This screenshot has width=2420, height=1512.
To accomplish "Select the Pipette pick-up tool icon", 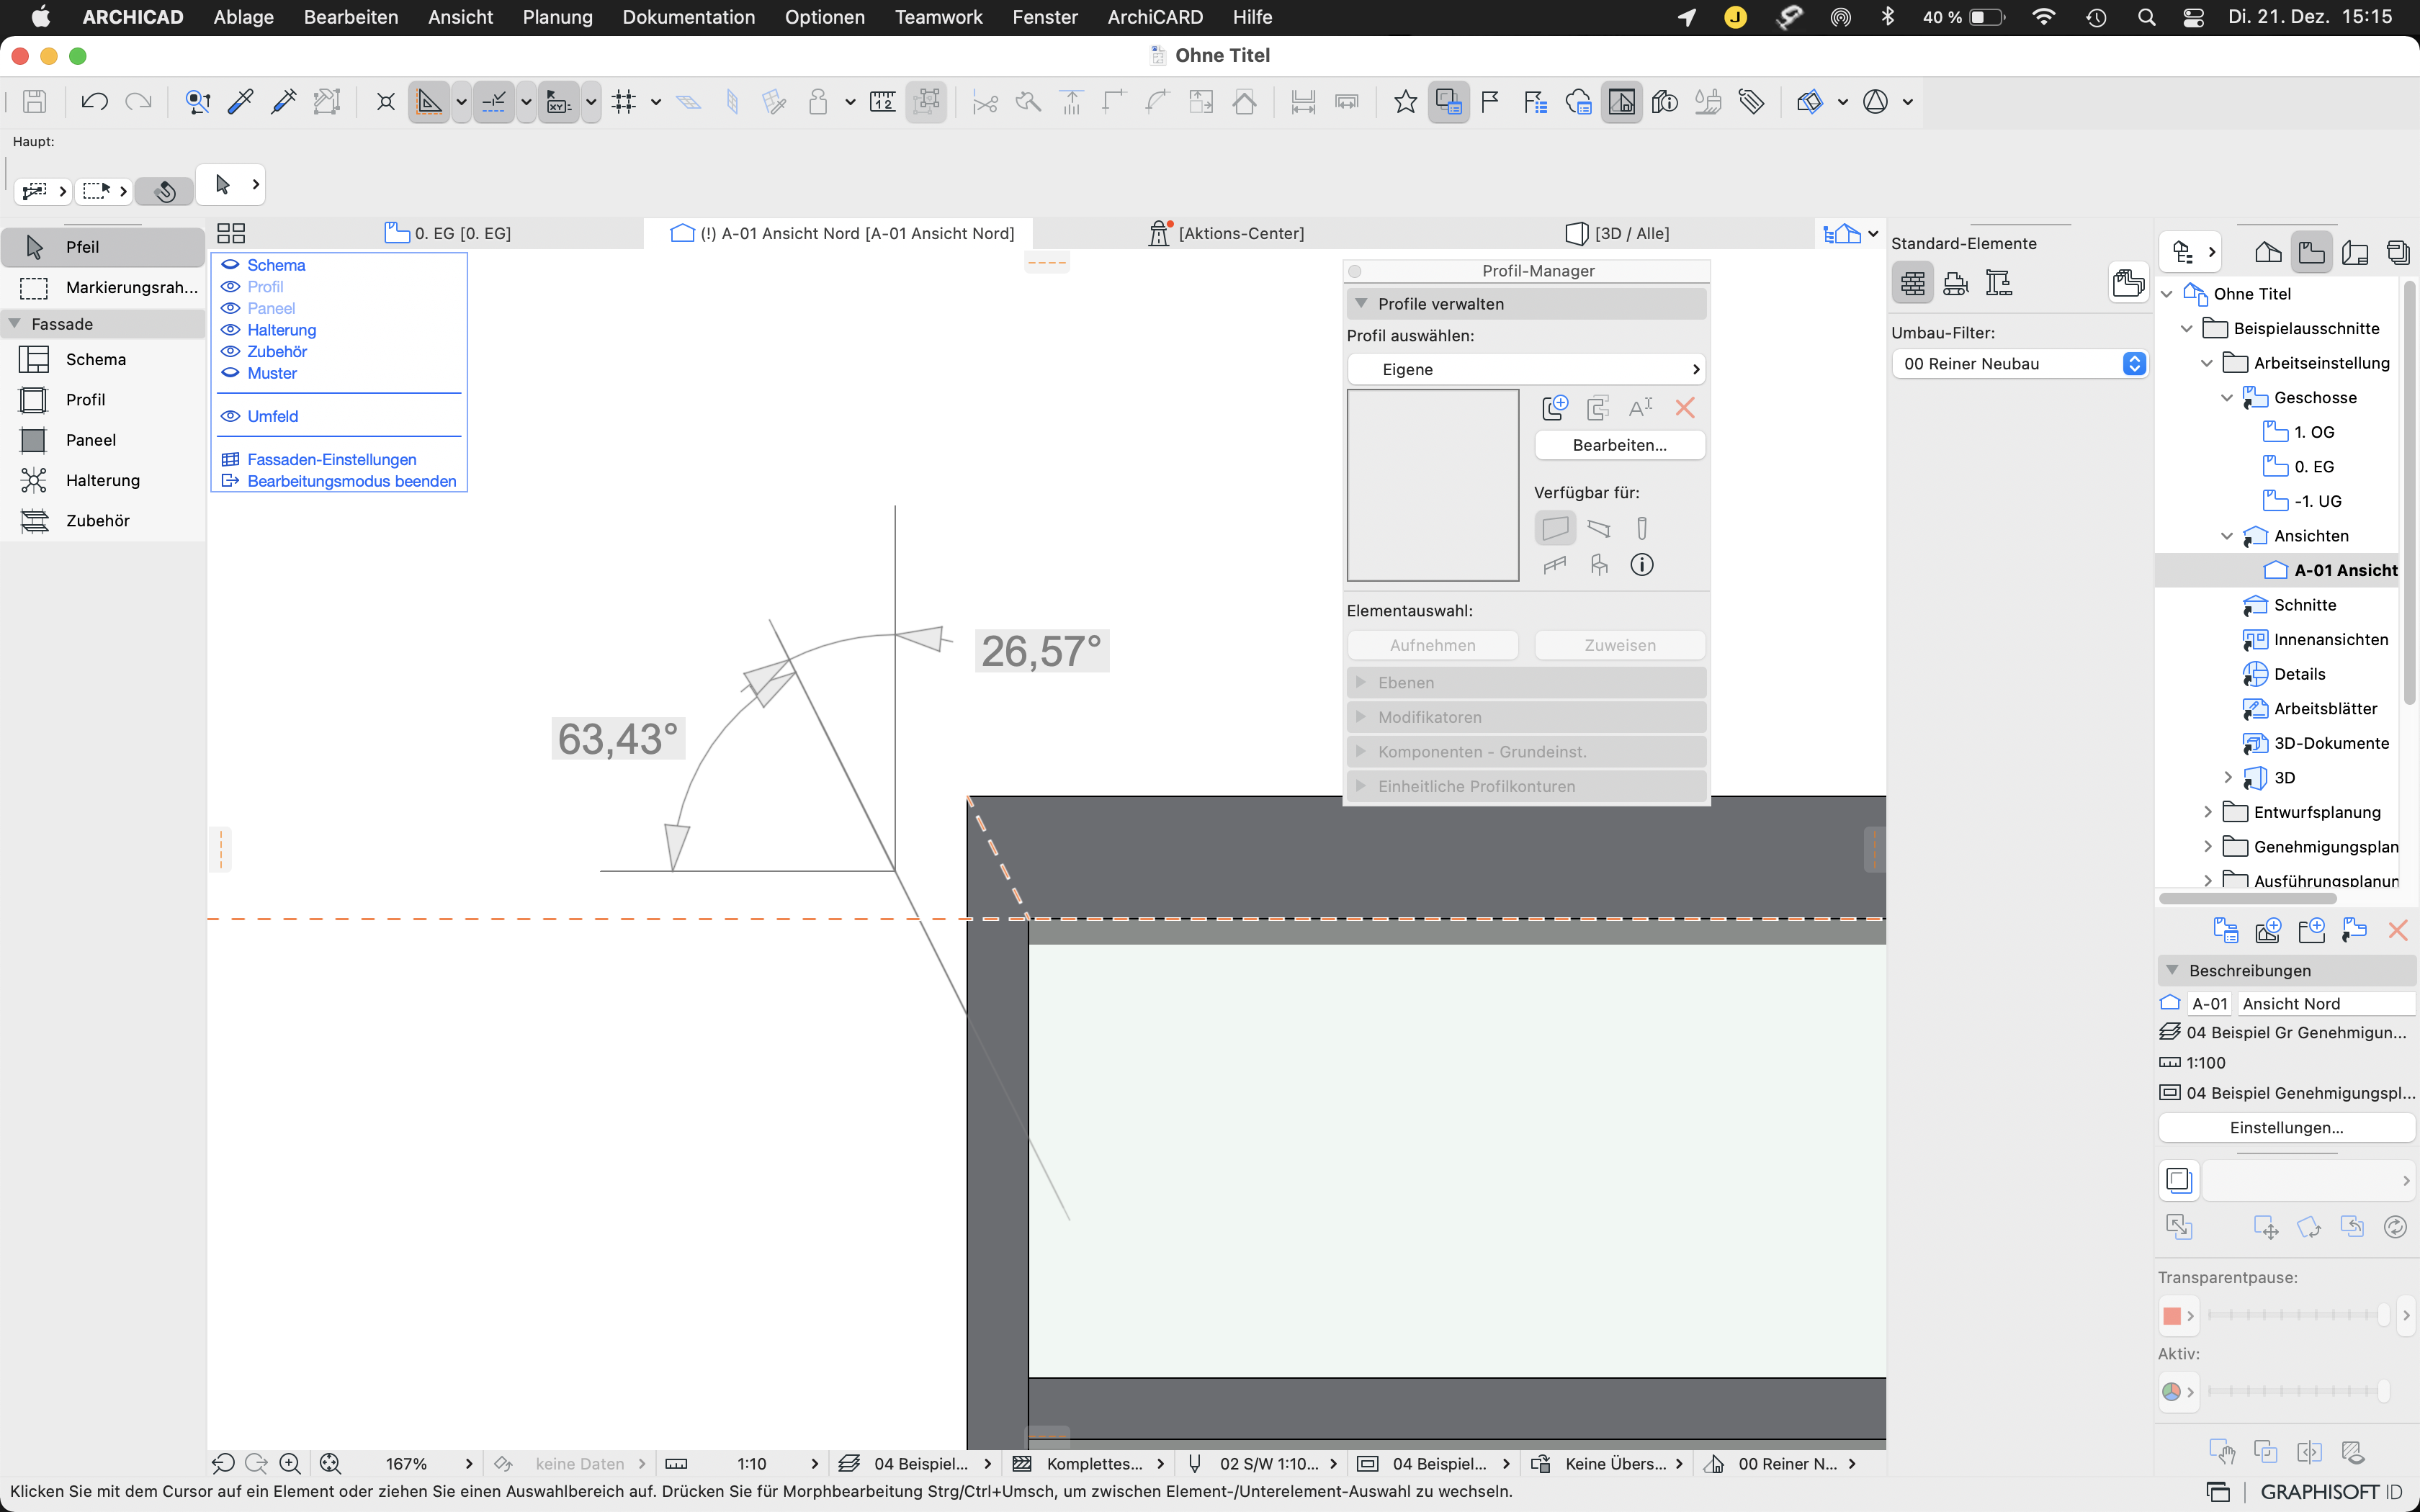I will click(241, 102).
